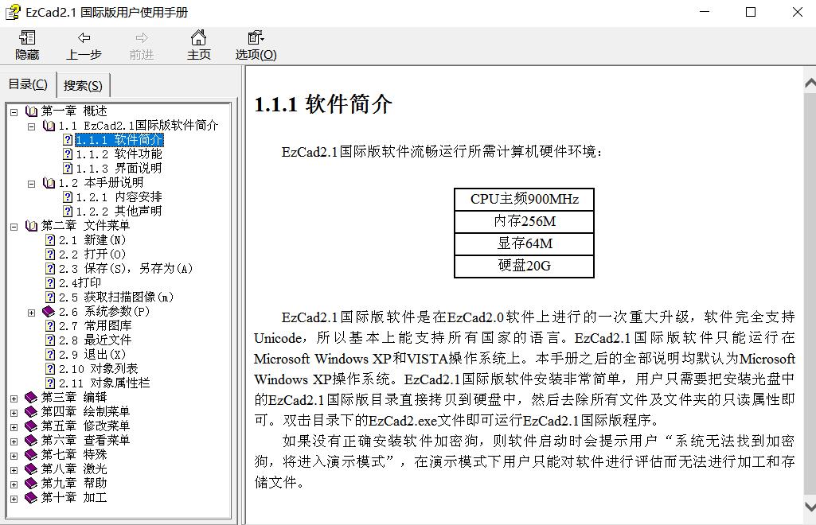Collapse the 第一章 概述 tree node
Viewport: 816px width, 525px height.
coord(14,111)
